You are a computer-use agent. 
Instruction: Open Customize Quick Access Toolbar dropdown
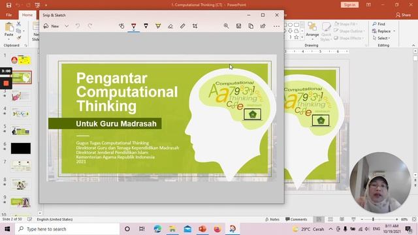tap(46, 5)
